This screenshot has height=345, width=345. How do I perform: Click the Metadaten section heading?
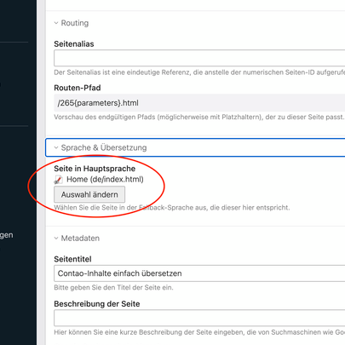tap(80, 239)
